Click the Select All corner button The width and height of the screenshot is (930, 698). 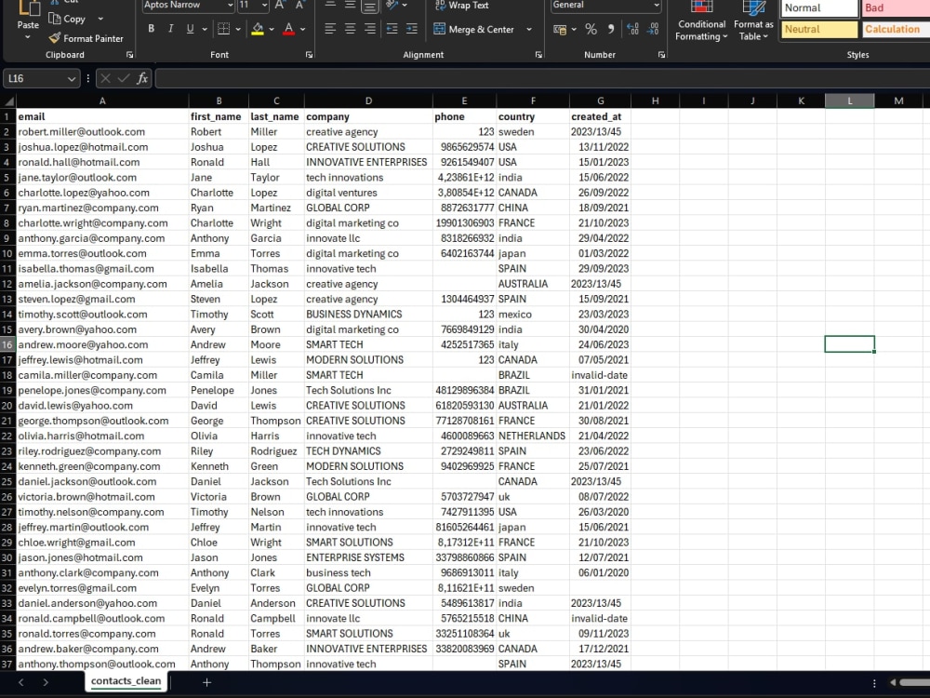click(x=7, y=101)
